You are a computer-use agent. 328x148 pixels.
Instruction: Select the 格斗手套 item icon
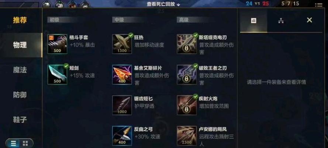tap(57, 44)
